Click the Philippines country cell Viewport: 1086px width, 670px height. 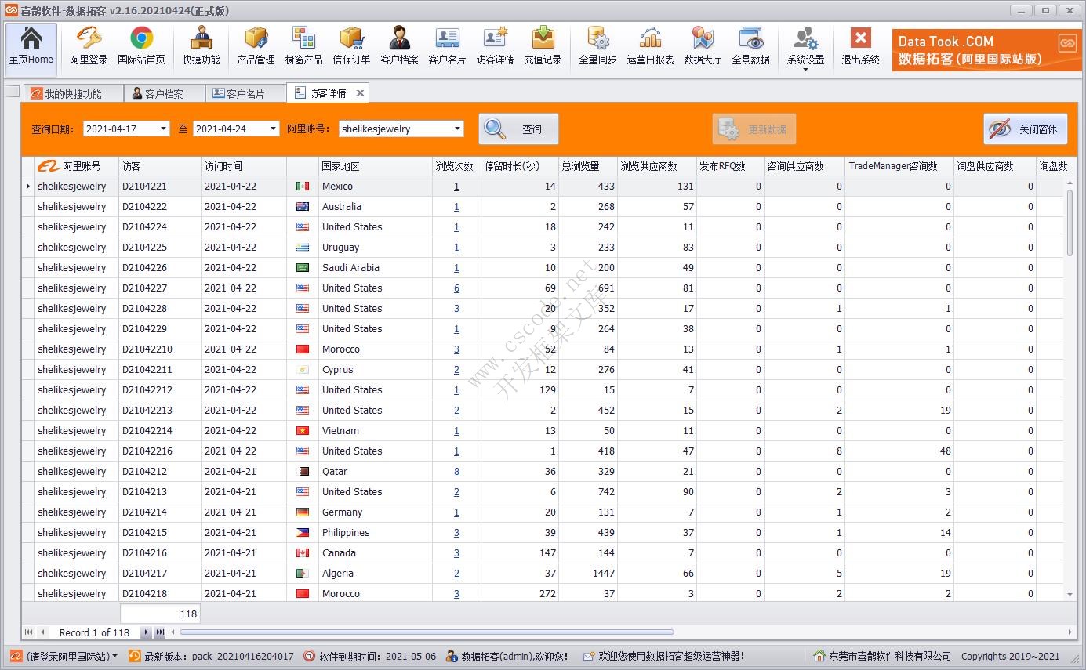[376, 533]
